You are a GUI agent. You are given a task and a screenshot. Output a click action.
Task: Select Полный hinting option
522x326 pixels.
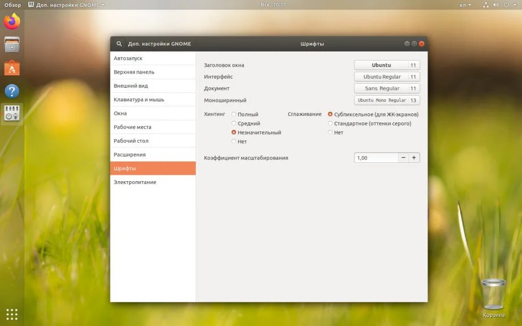click(234, 114)
